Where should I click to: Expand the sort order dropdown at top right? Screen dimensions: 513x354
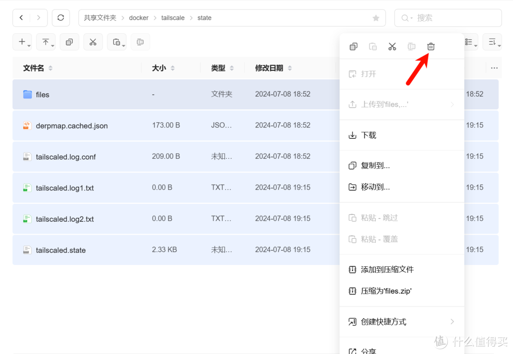click(492, 42)
